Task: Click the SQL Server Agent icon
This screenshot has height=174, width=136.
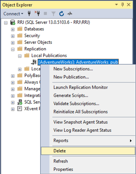Action: point(20,102)
